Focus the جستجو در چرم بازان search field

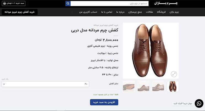pos(109,4)
